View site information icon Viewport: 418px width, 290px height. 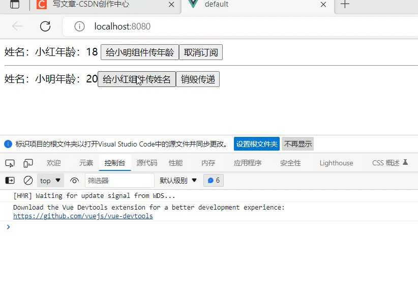pyautogui.click(x=79, y=26)
